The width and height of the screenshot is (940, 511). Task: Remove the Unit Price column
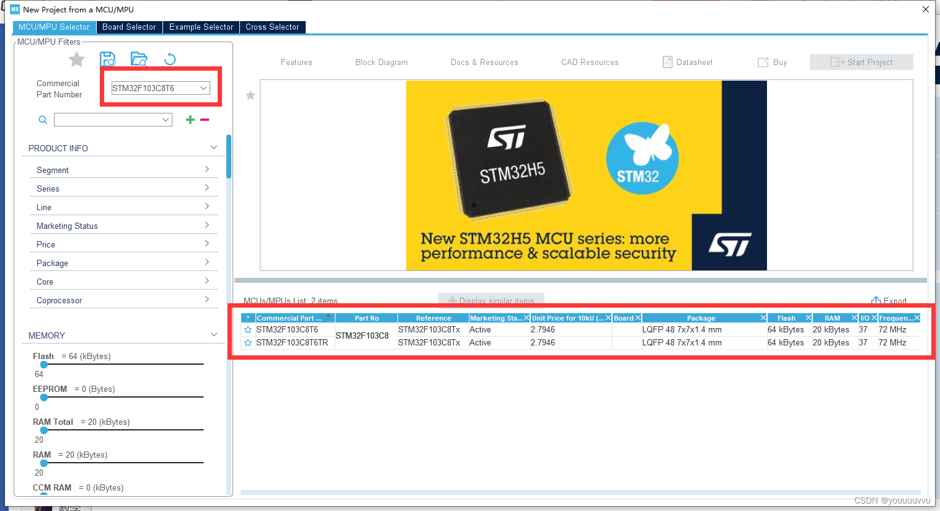pos(608,318)
